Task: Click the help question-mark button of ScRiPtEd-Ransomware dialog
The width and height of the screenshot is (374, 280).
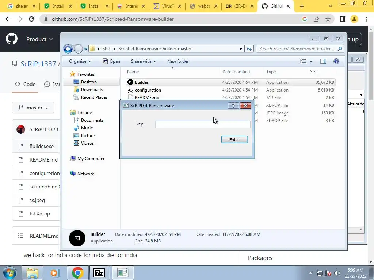Action: coord(233,105)
